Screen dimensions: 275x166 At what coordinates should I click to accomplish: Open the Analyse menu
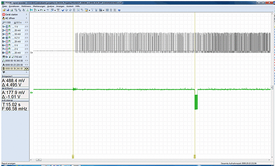click(51, 6)
